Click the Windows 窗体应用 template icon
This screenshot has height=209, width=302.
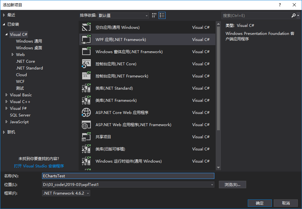(x=86, y=52)
